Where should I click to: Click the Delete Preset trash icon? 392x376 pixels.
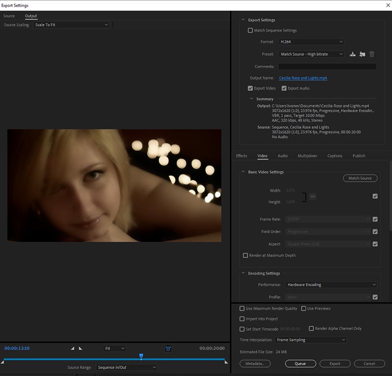tap(372, 54)
